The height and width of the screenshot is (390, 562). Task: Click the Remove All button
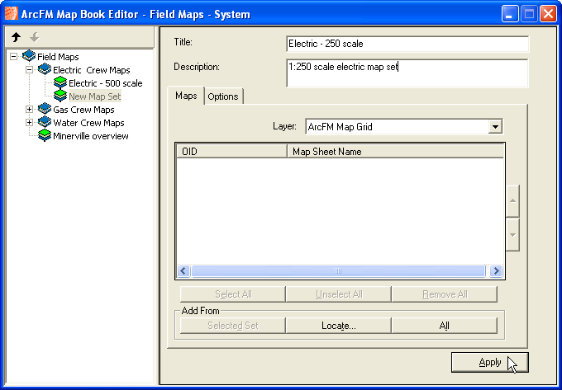coord(445,294)
